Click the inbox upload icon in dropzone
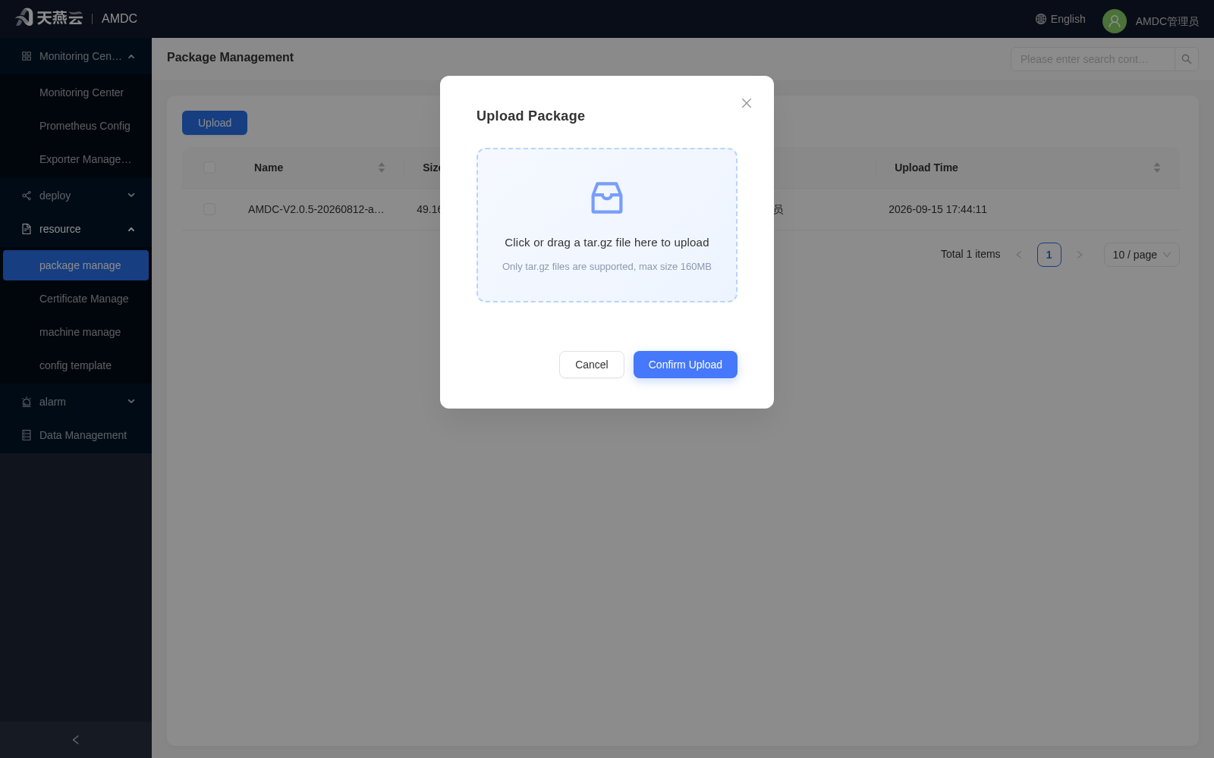This screenshot has width=1214, height=758. tap(607, 198)
